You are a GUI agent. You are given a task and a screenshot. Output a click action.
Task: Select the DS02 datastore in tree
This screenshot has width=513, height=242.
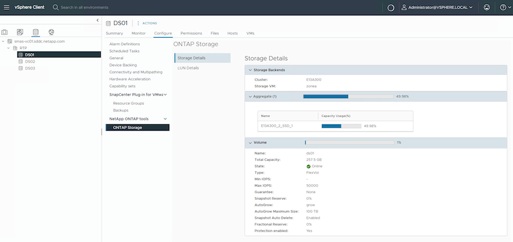click(x=30, y=62)
